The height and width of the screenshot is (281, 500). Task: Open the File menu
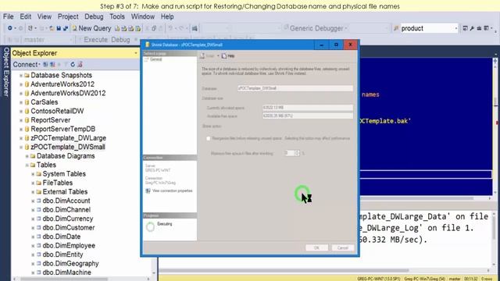[9, 16]
